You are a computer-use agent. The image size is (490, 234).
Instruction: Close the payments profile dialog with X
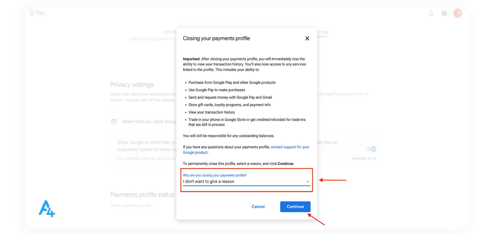pyautogui.click(x=307, y=38)
